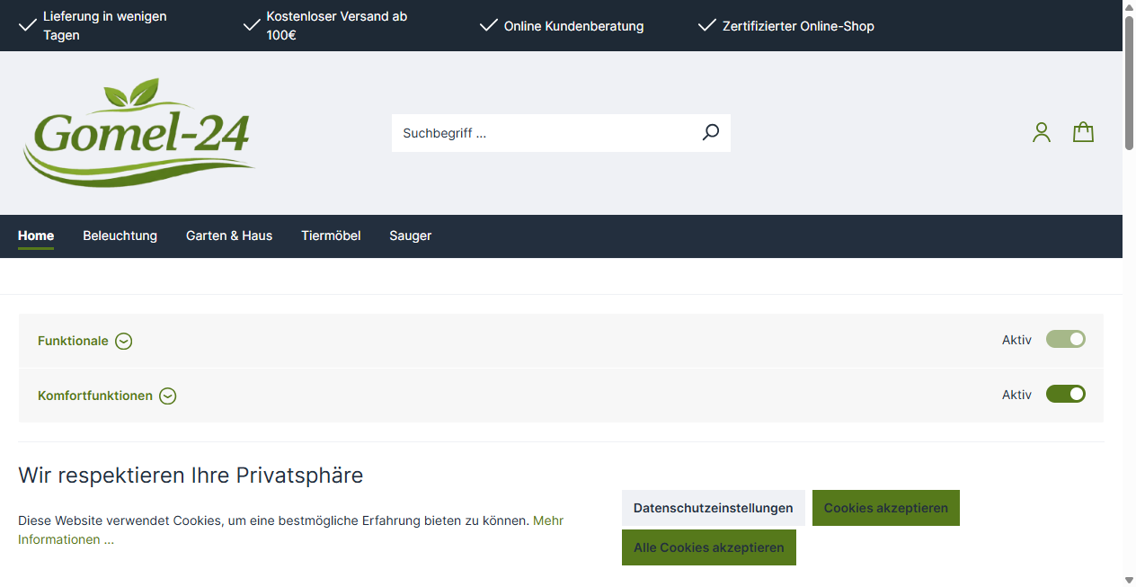Turn off the Komfortfunktionen toggle
This screenshot has height=587, width=1136.
1065,394
